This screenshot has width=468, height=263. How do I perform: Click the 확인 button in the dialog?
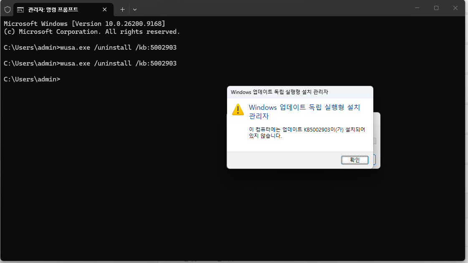click(354, 160)
